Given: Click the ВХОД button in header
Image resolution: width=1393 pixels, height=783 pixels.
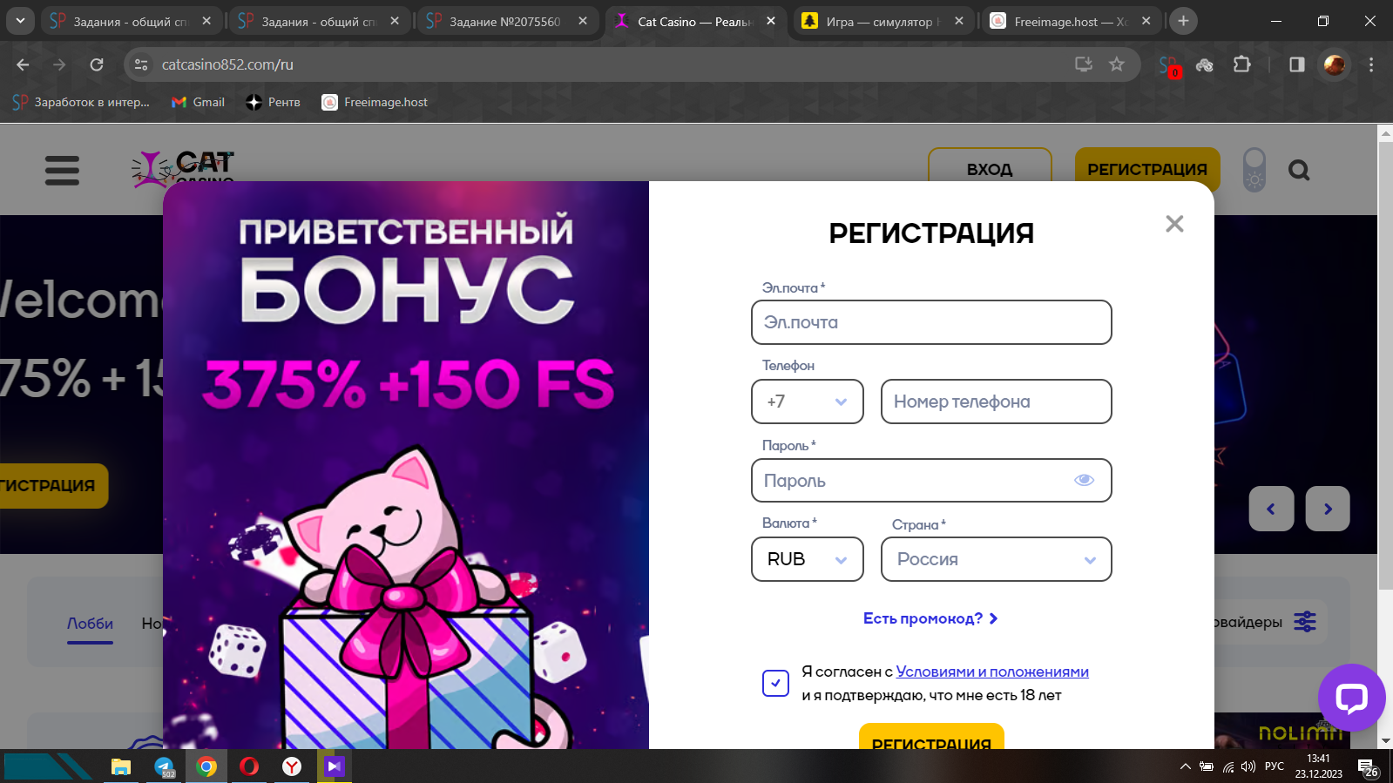Looking at the screenshot, I should 990,170.
